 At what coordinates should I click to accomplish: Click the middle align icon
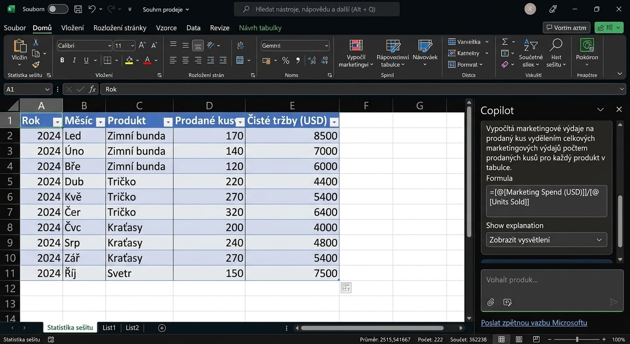click(185, 45)
